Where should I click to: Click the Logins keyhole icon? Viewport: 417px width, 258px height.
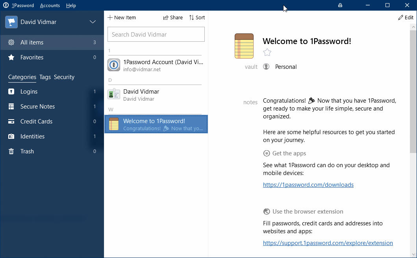11,91
